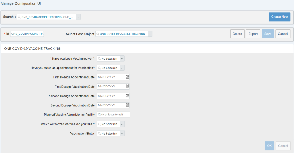Screen dimensions: 294x153
Task: Click 'Have you been Vaccinated yet ?' label
Action: [73, 58]
